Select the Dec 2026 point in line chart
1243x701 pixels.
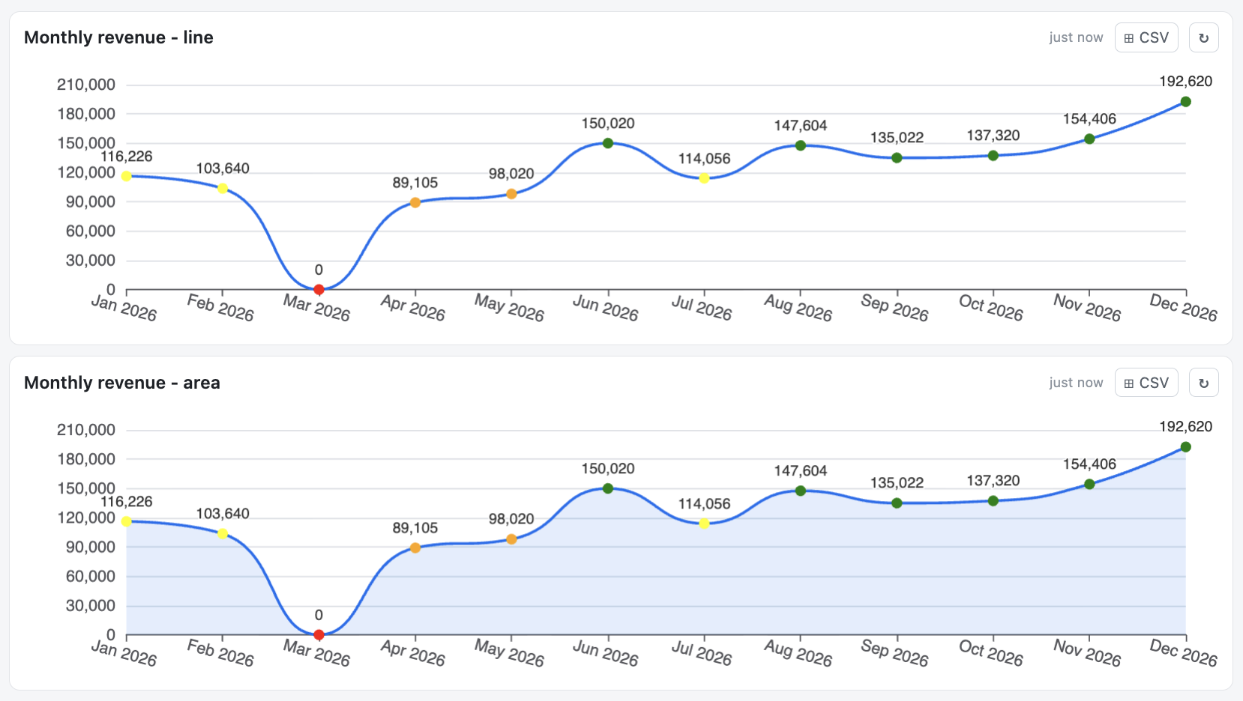point(1186,102)
